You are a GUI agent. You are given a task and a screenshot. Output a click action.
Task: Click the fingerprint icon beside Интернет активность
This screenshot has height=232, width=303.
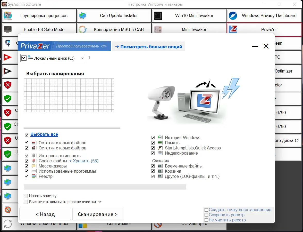point(34,155)
